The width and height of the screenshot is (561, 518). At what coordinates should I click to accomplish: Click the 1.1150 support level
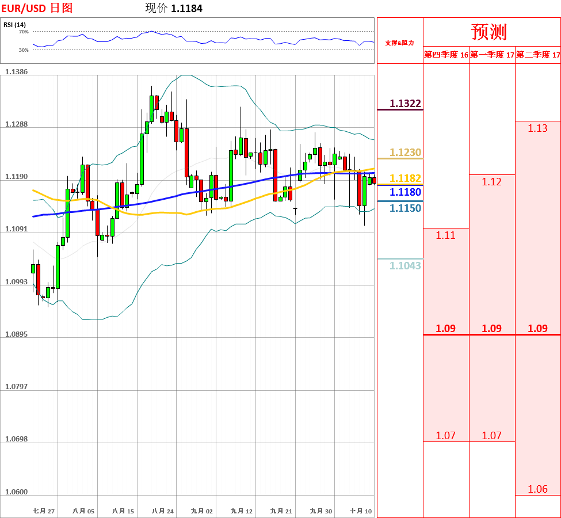(x=405, y=208)
